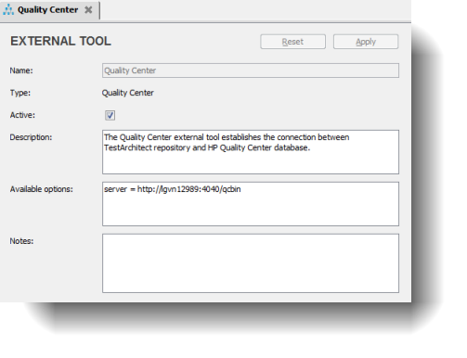Click the Apply button
The image size is (467, 358).
(x=366, y=42)
